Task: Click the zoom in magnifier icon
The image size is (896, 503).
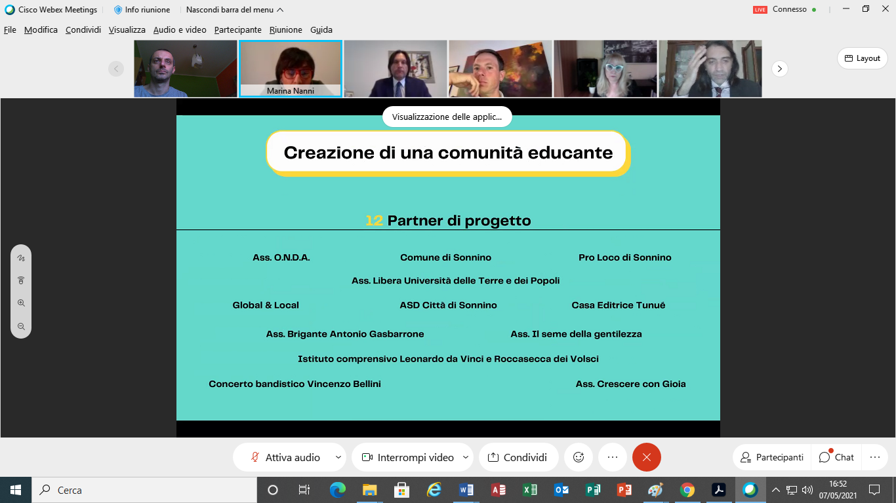Action: (21, 303)
